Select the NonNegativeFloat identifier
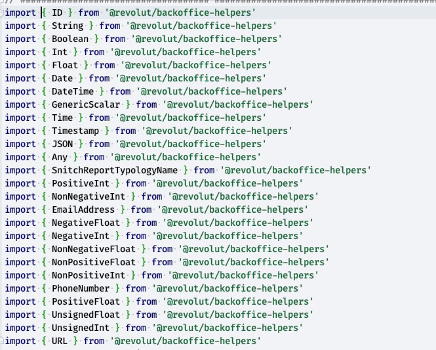The width and height of the screenshot is (436, 350). tap(94, 249)
